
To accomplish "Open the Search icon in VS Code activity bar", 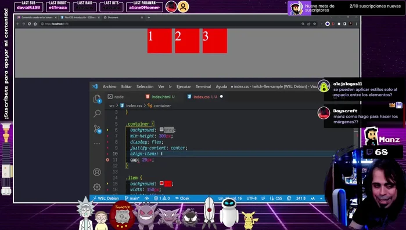I will [97, 113].
